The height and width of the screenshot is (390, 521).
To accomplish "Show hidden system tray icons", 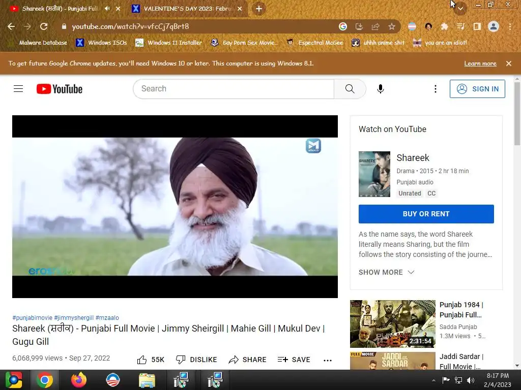I will coord(433,380).
